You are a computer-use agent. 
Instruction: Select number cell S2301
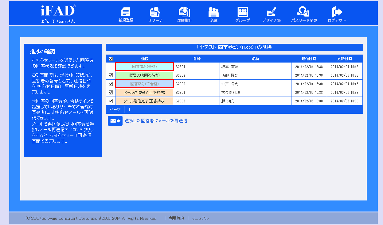coord(197,67)
